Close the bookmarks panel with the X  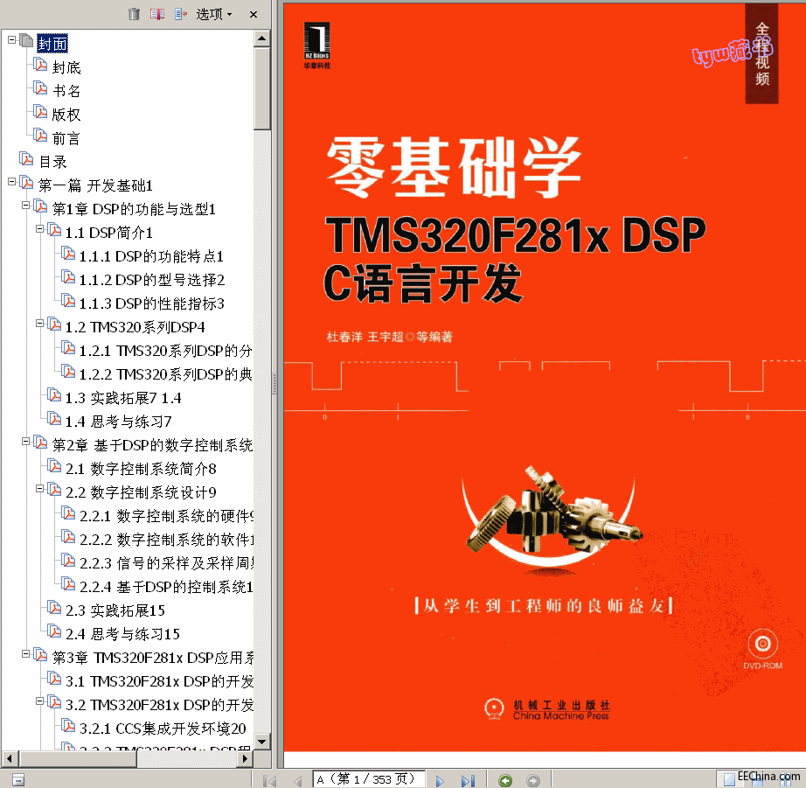click(253, 14)
